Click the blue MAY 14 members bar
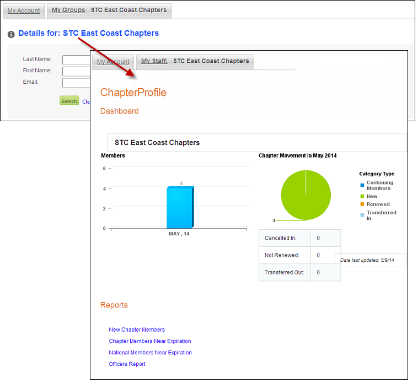 coord(180,207)
